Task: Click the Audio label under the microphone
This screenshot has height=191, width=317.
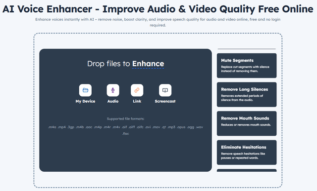Action: [113, 101]
